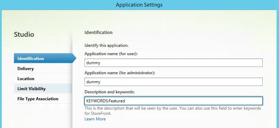Viewport: 279px width, 128px height.
Task: Click the 'Application name (for user):' label
Action: tap(111, 54)
